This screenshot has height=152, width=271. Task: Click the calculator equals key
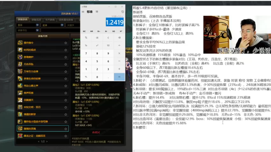[x=119, y=77]
